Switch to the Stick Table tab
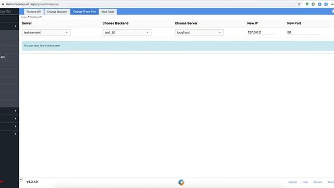The image size is (334, 188). coord(108,11)
